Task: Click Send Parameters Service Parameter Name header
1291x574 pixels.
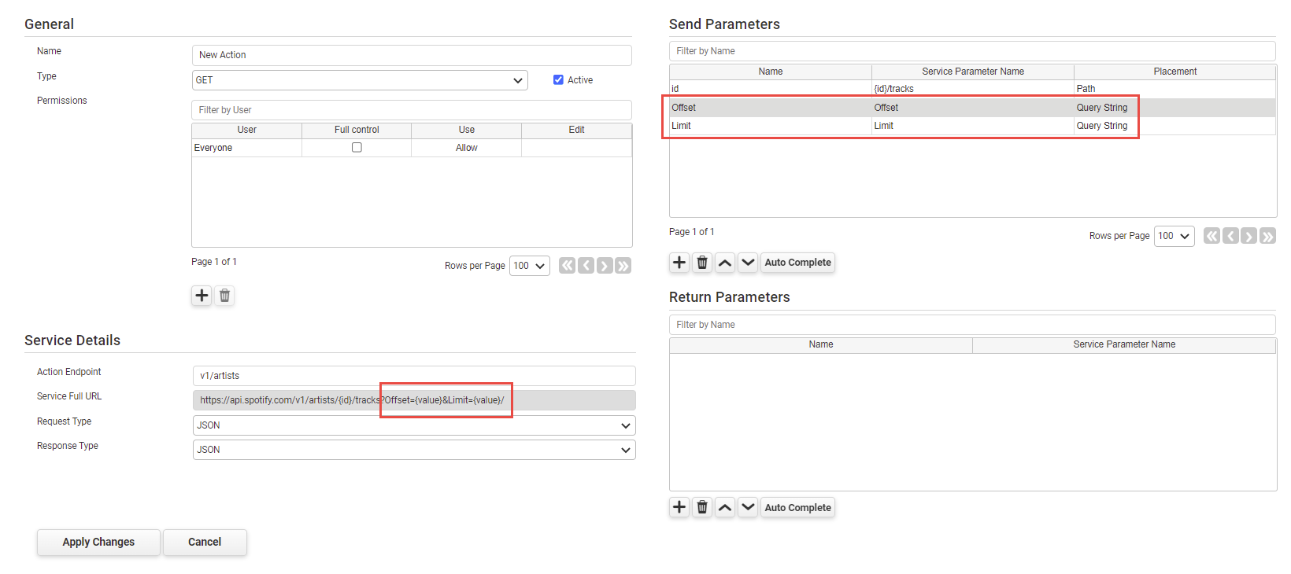Action: click(973, 72)
